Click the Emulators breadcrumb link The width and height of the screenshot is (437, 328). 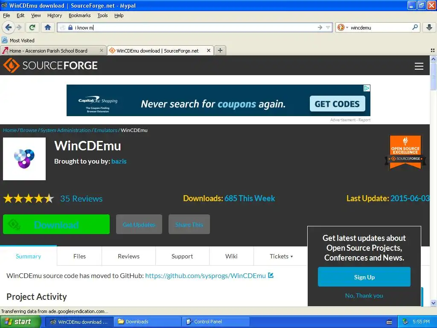click(106, 130)
